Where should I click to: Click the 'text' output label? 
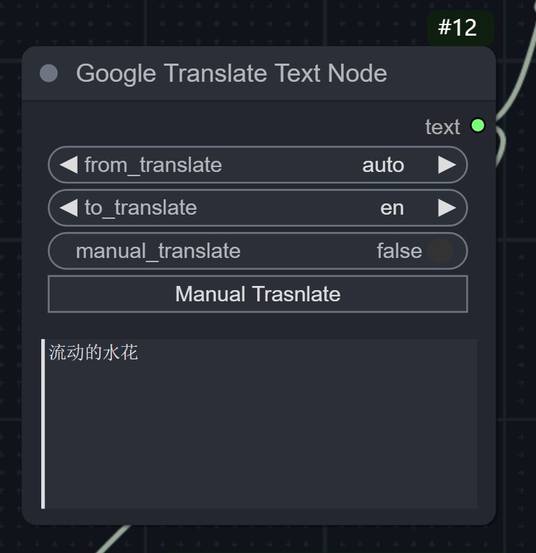[442, 127]
